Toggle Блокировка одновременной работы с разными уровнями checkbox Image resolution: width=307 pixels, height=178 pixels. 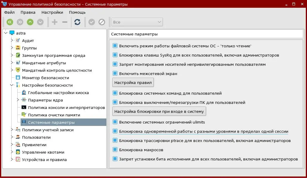click(x=115, y=131)
